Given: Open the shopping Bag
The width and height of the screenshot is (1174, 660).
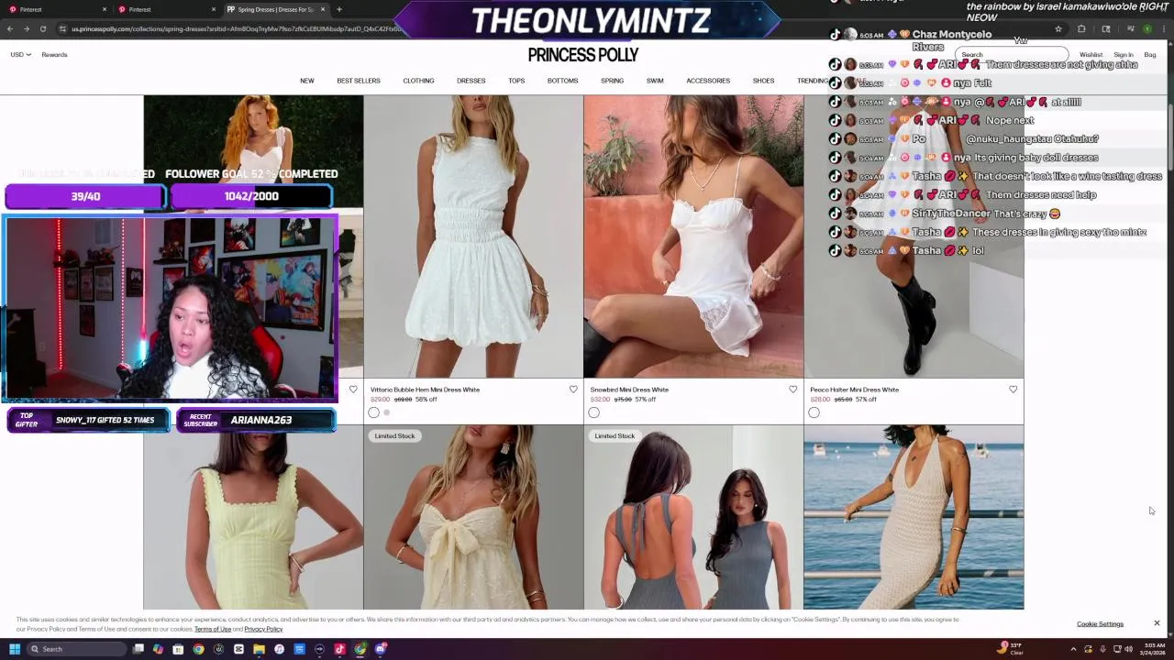Looking at the screenshot, I should tap(1150, 55).
